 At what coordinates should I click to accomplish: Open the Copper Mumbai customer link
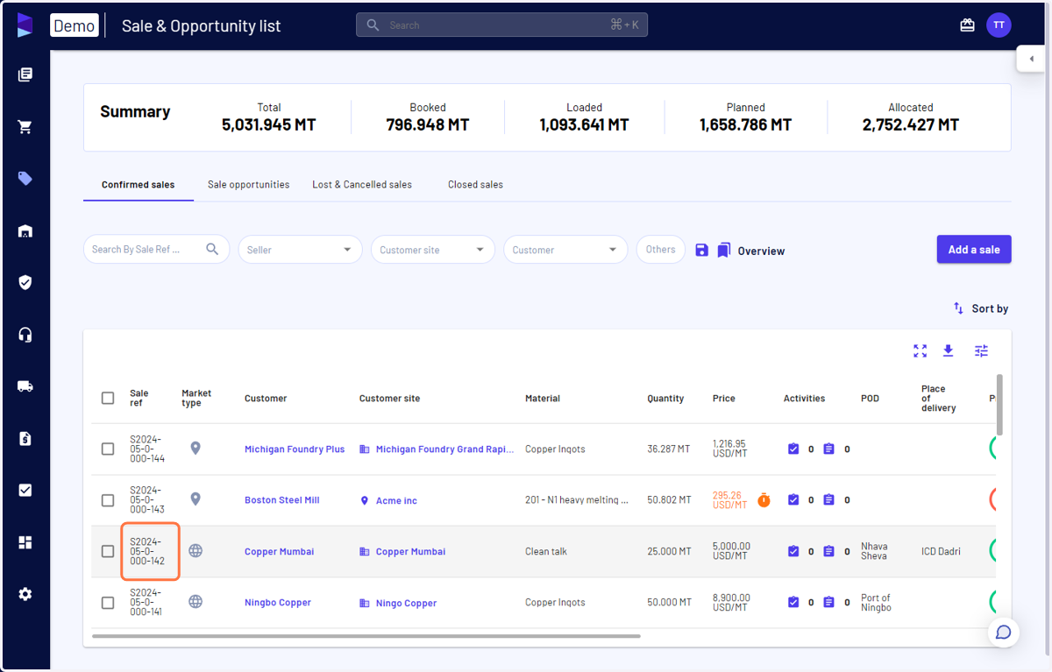click(x=279, y=552)
